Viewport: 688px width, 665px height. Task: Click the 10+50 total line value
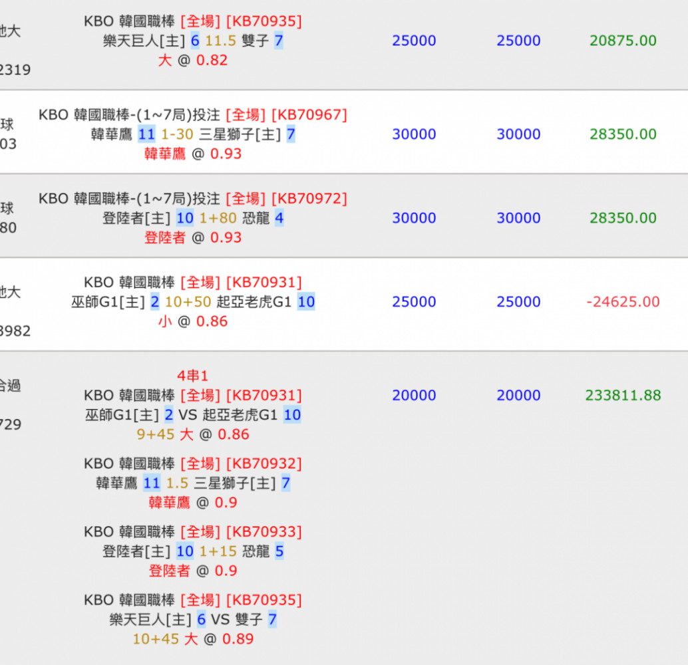pyautogui.click(x=188, y=303)
